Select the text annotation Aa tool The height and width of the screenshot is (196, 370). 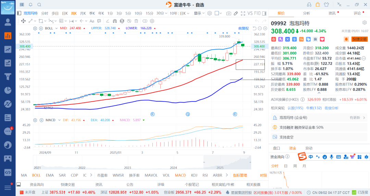(92, 21)
